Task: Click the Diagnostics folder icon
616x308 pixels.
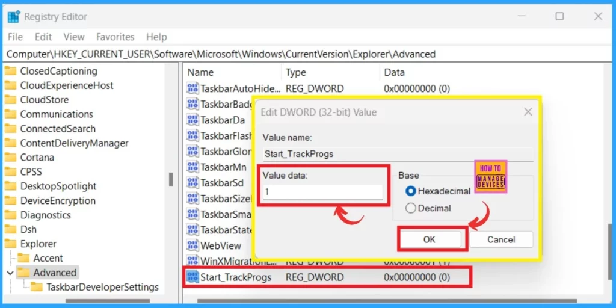Action: click(11, 215)
